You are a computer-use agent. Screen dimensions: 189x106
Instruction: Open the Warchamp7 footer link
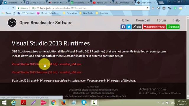[x=98, y=96]
